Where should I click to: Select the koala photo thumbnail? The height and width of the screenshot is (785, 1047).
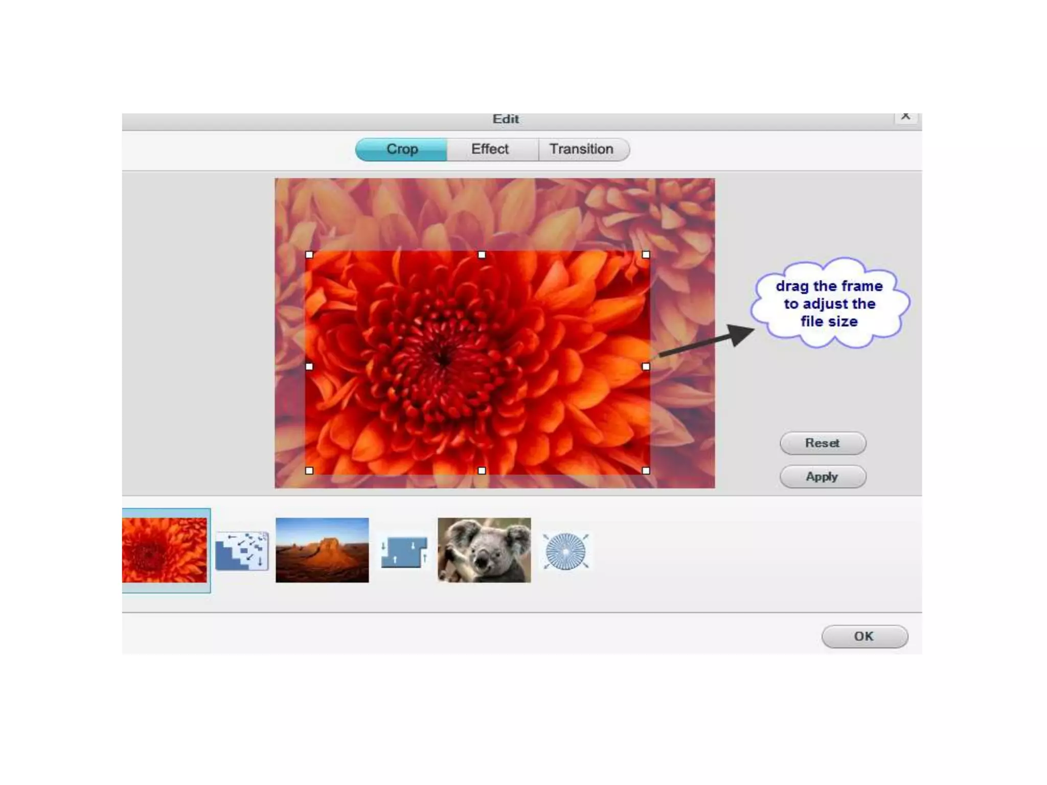point(484,550)
